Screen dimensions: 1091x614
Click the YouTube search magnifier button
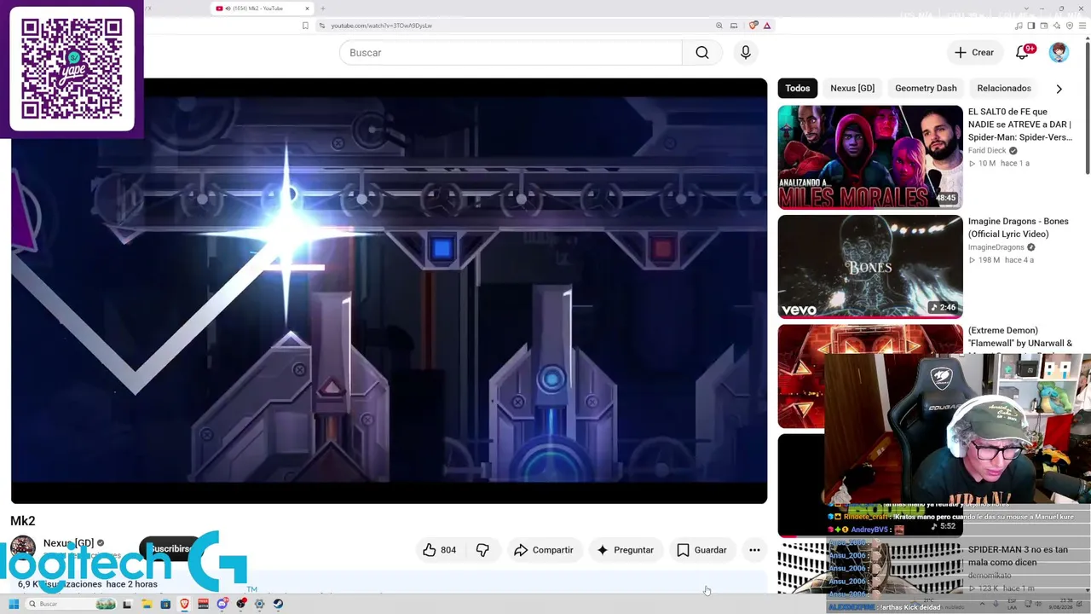click(701, 53)
